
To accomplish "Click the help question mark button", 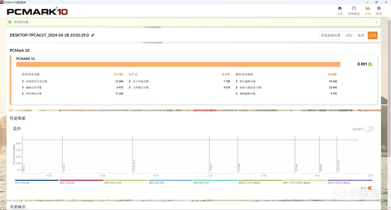I will pos(377,22).
